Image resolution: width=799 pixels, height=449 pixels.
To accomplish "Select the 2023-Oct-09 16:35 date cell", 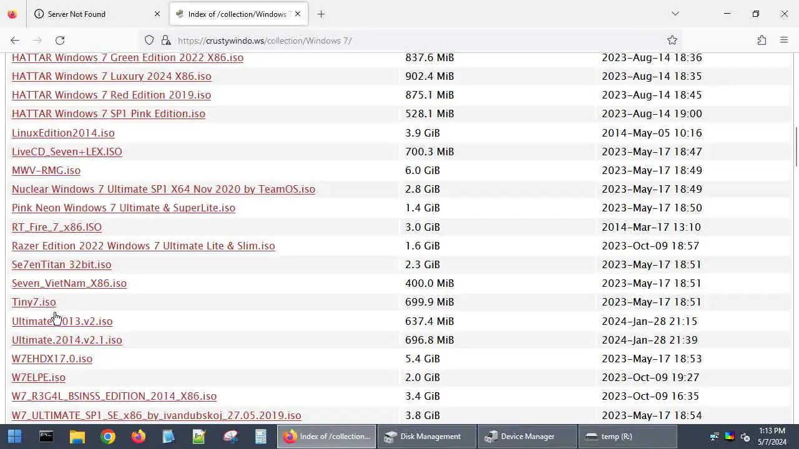I will pyautogui.click(x=650, y=396).
